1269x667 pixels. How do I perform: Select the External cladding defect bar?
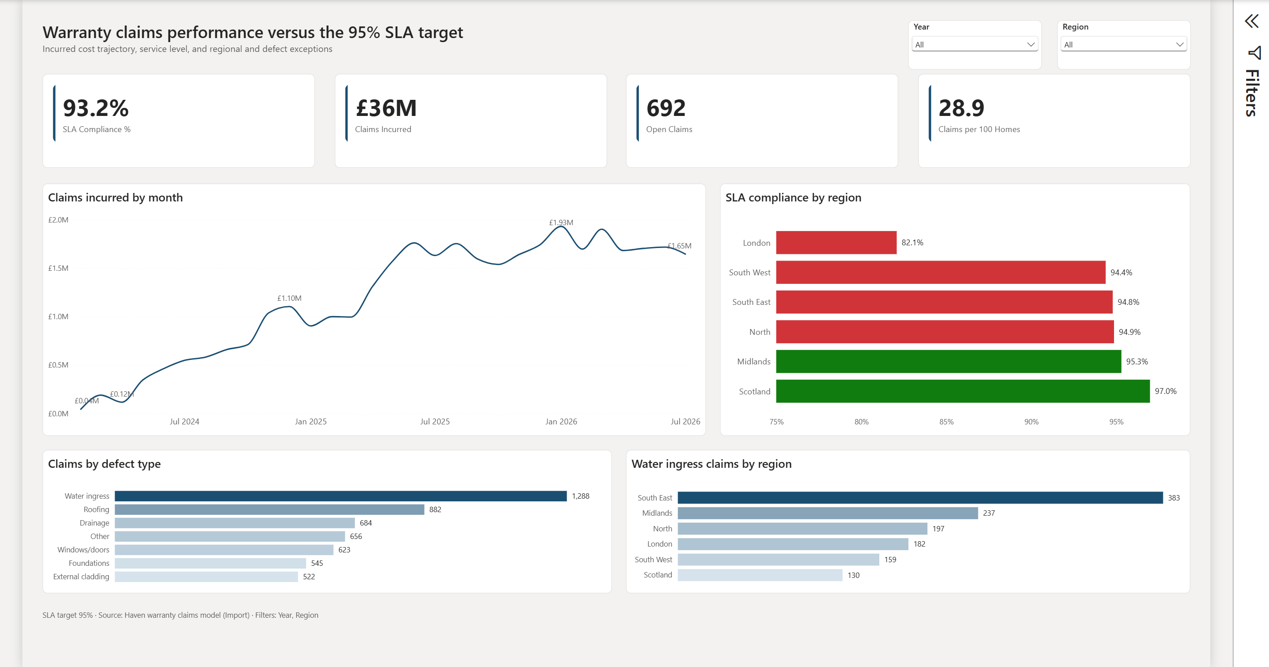click(206, 577)
